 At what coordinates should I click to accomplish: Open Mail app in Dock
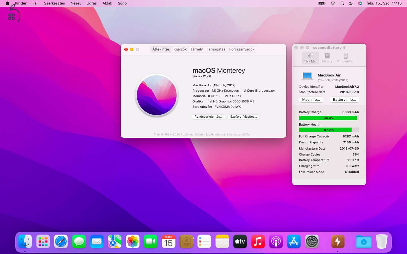97,242
